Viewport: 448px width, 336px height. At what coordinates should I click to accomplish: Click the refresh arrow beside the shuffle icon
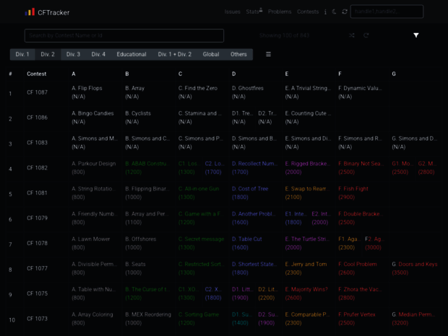[x=366, y=35]
